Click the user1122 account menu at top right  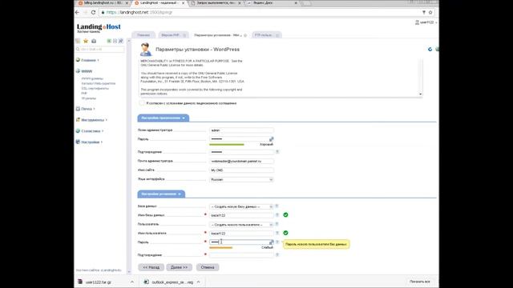coord(426,22)
